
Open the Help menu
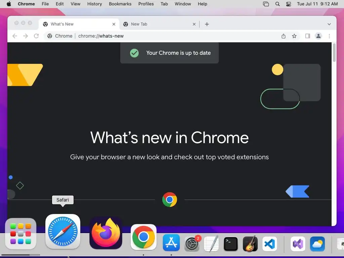tap(202, 4)
